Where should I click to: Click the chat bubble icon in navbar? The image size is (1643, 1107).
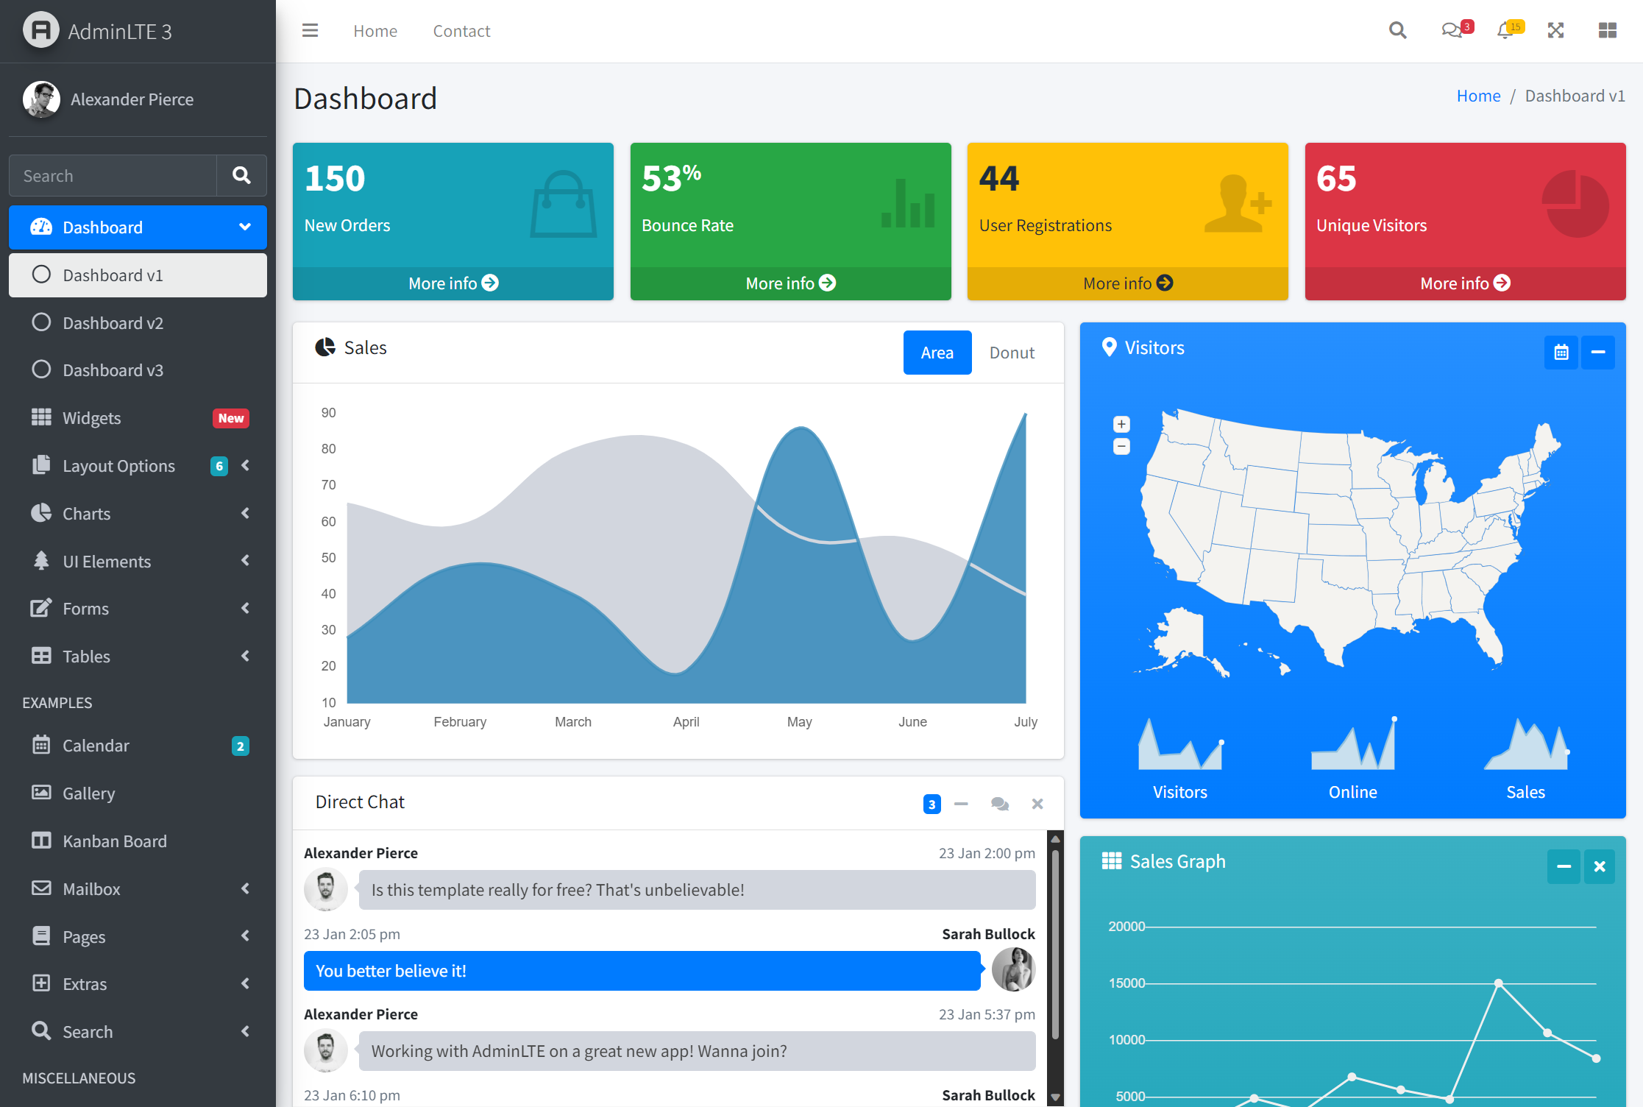tap(1452, 29)
